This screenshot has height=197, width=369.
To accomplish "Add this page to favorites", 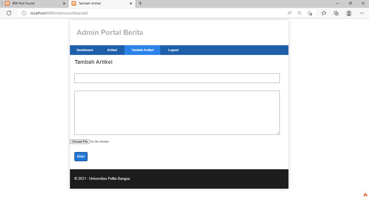I will (x=310, y=13).
